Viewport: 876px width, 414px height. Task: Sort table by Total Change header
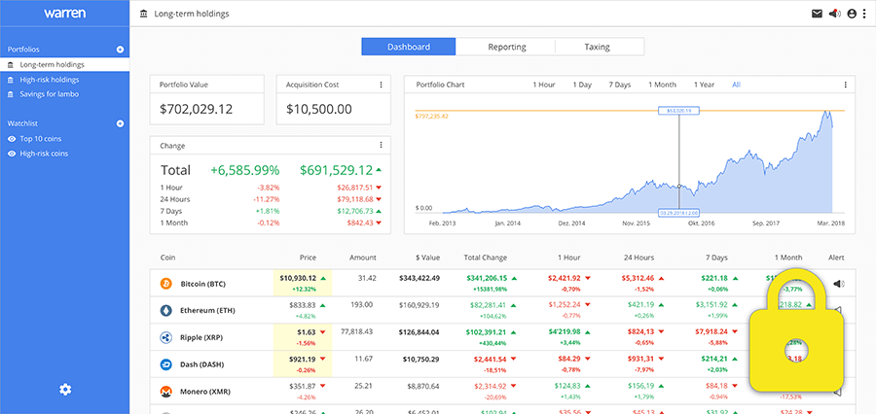coord(486,258)
